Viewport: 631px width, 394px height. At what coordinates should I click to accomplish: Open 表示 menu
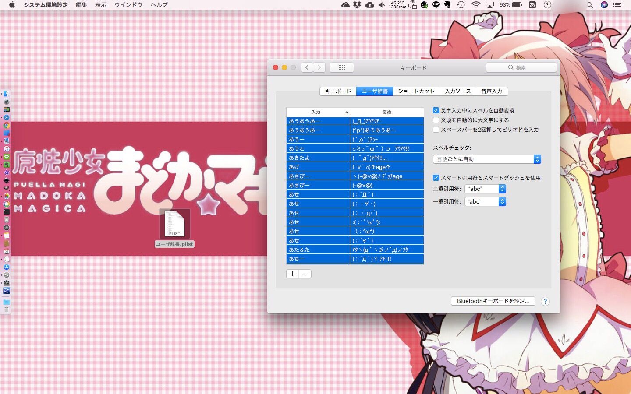[101, 5]
